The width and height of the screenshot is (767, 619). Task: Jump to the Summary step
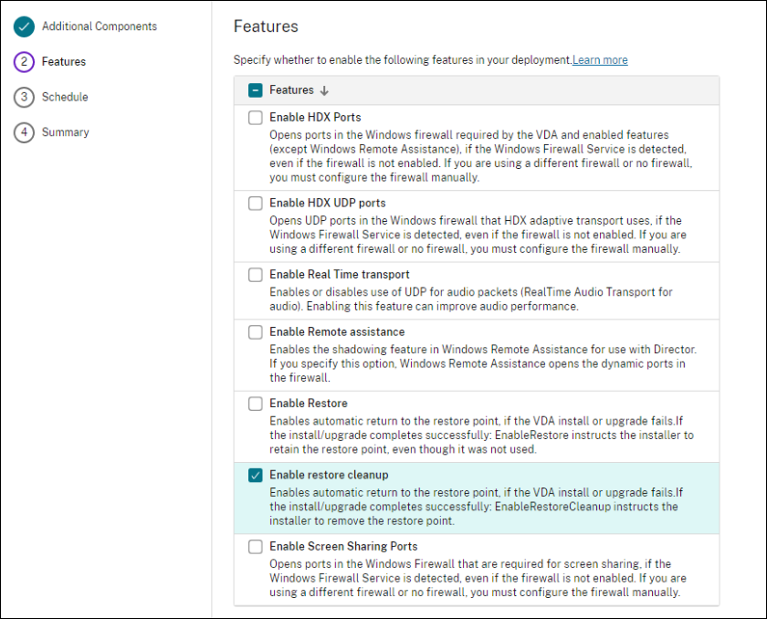66,132
